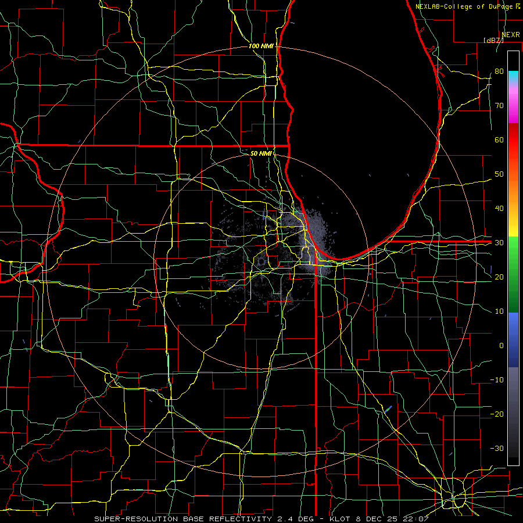Click the -10 value on dBZ scale
Viewport: 523px width, 523px height.
[x=497, y=380]
